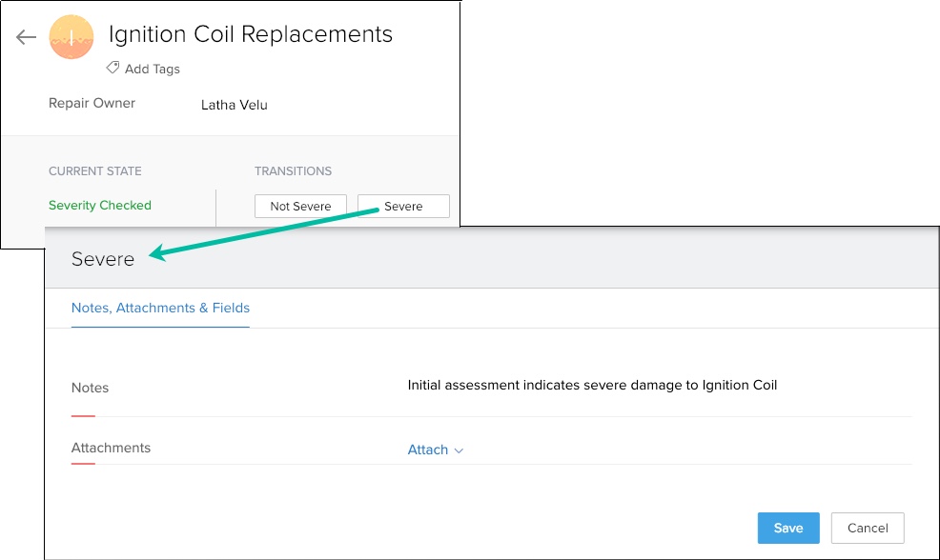The width and height of the screenshot is (940, 560).
Task: Click the Severe dialog heading
Action: pos(103,259)
